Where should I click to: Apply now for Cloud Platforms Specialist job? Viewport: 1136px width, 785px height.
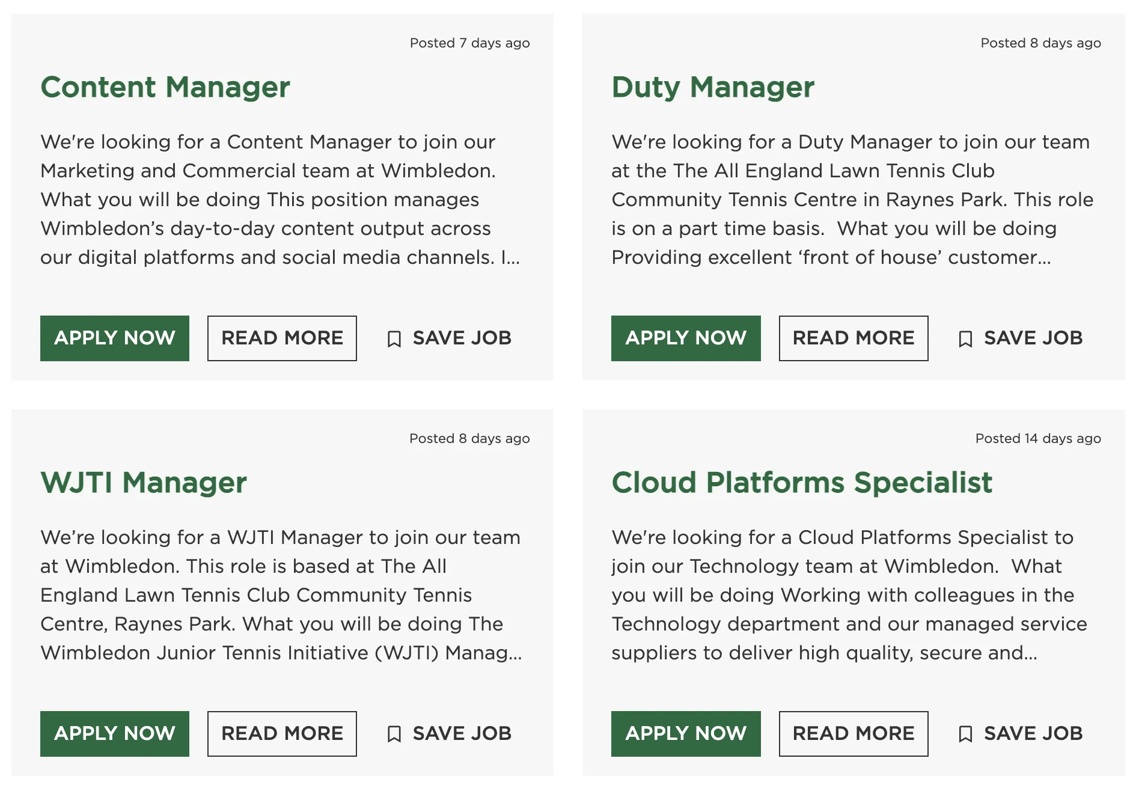click(x=685, y=733)
